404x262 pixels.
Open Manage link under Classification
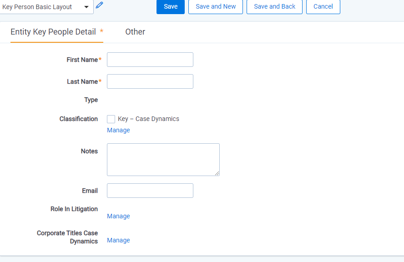click(119, 130)
